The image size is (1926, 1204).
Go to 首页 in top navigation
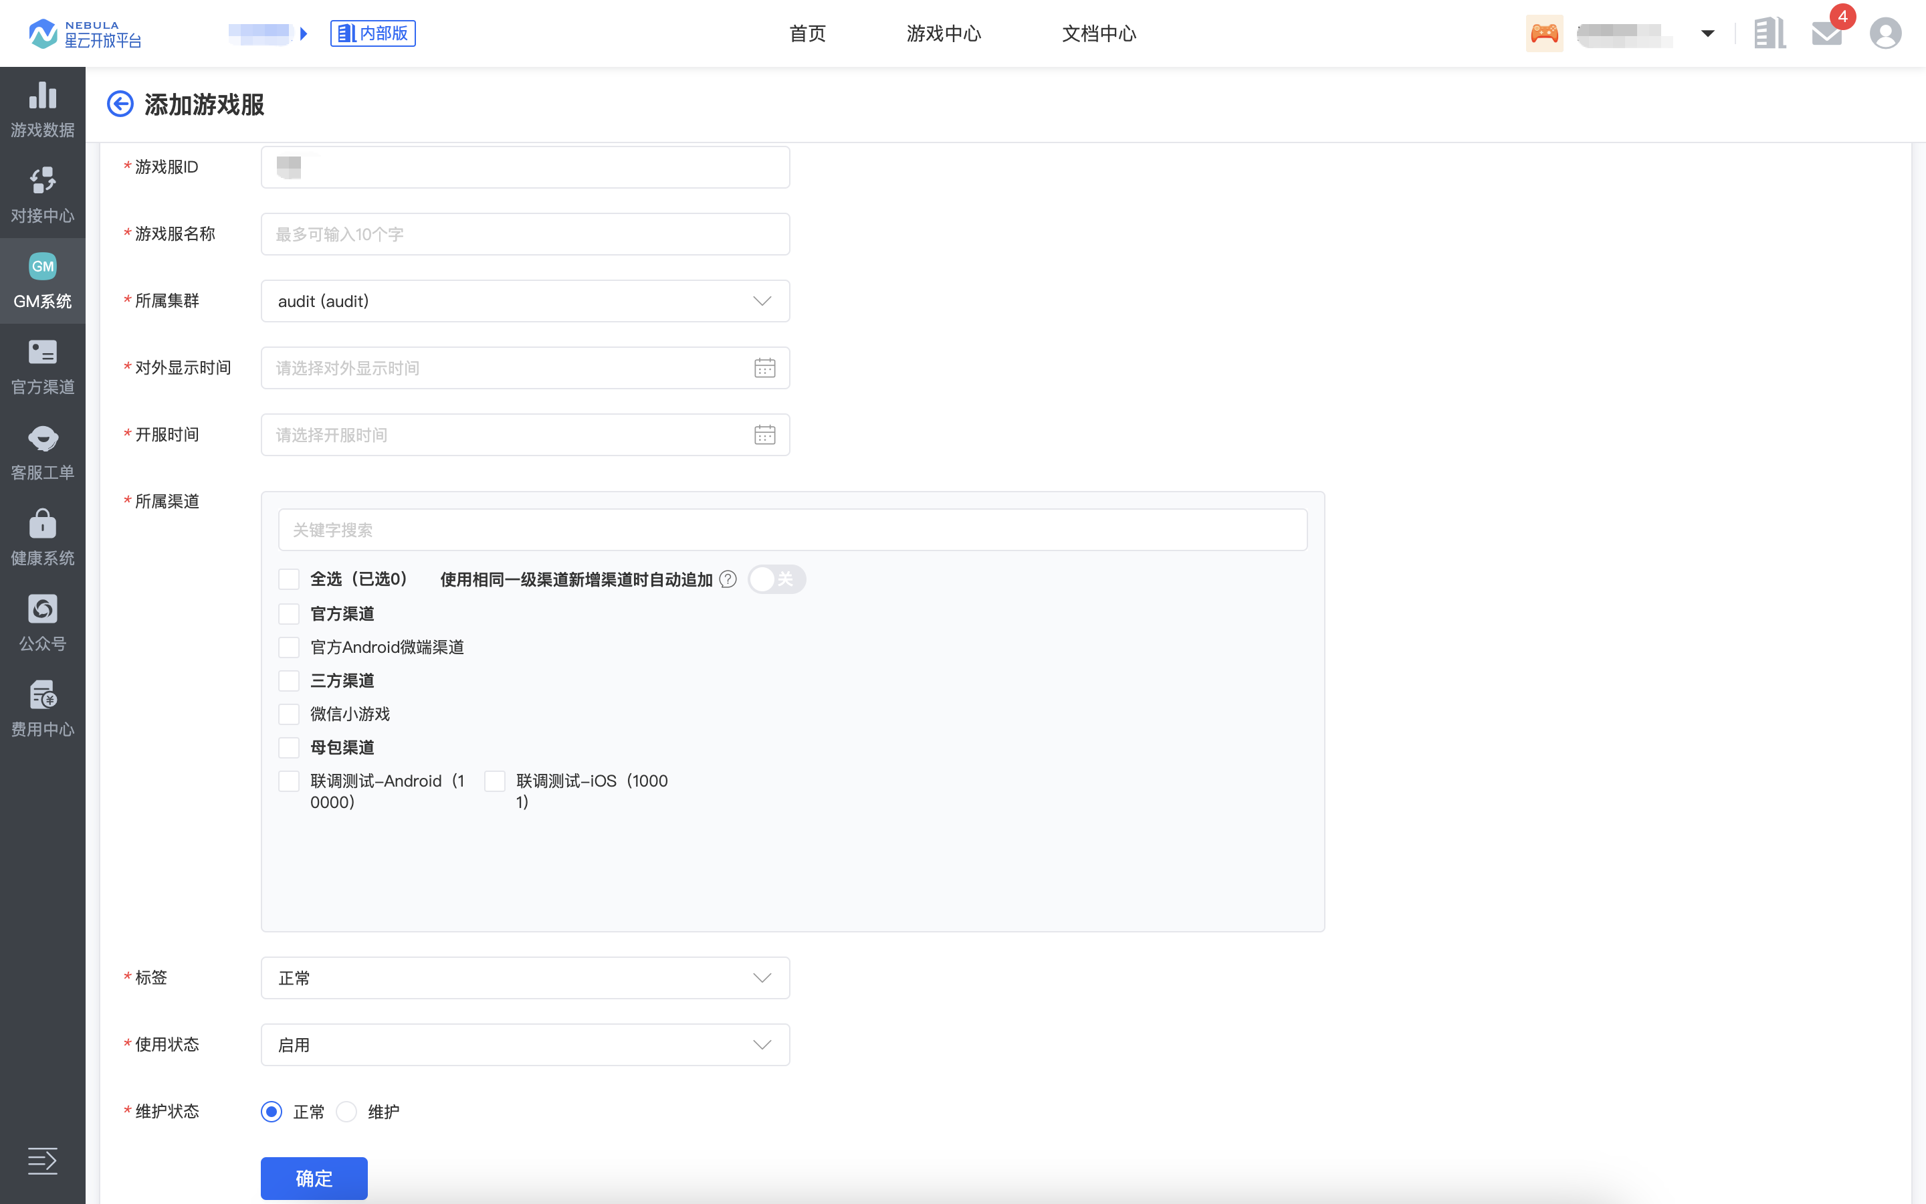pos(807,33)
